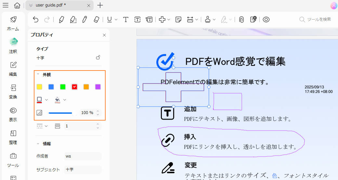Select the highlighter tool in toolbar
Viewport: 338px width, 180px height.
[x=61, y=19]
